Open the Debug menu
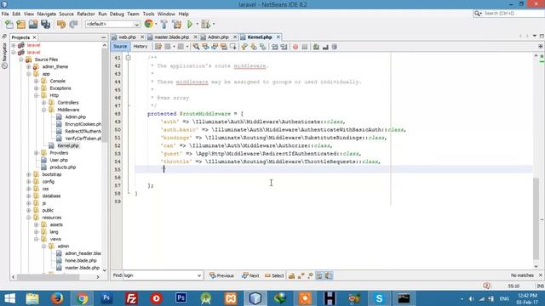The image size is (545, 306). pyautogui.click(x=117, y=14)
